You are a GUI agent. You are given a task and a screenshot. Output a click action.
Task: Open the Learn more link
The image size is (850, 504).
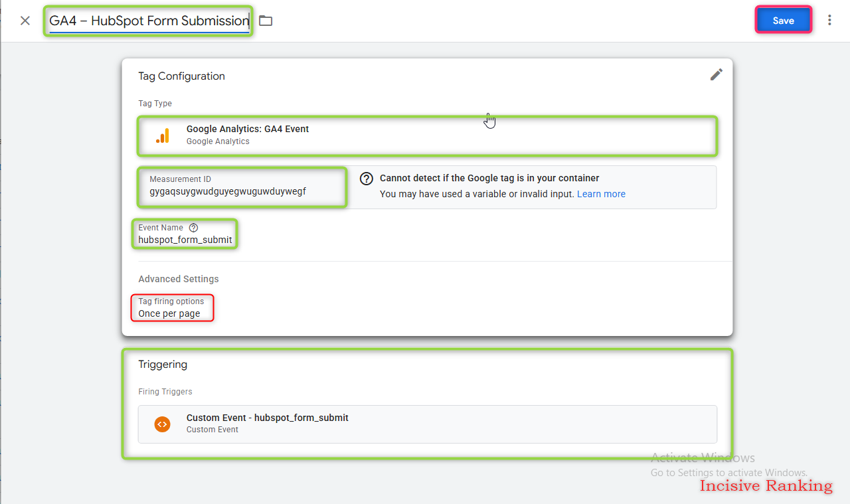pyautogui.click(x=601, y=194)
